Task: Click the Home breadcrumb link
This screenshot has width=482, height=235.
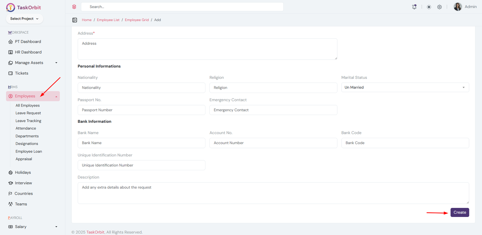Action: click(x=86, y=20)
